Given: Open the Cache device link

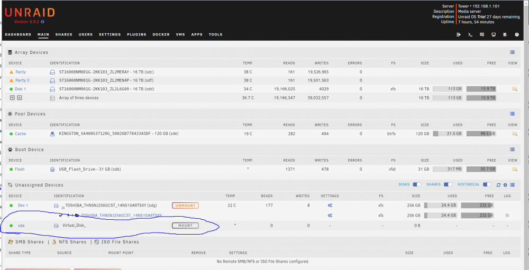Looking at the screenshot, I should tap(20, 134).
